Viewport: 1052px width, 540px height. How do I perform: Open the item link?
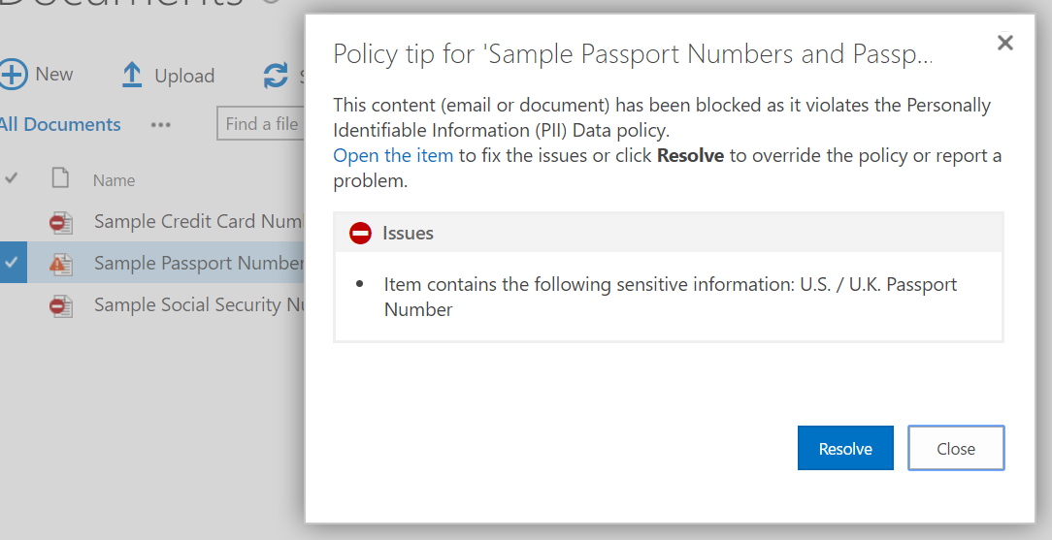[x=393, y=155]
